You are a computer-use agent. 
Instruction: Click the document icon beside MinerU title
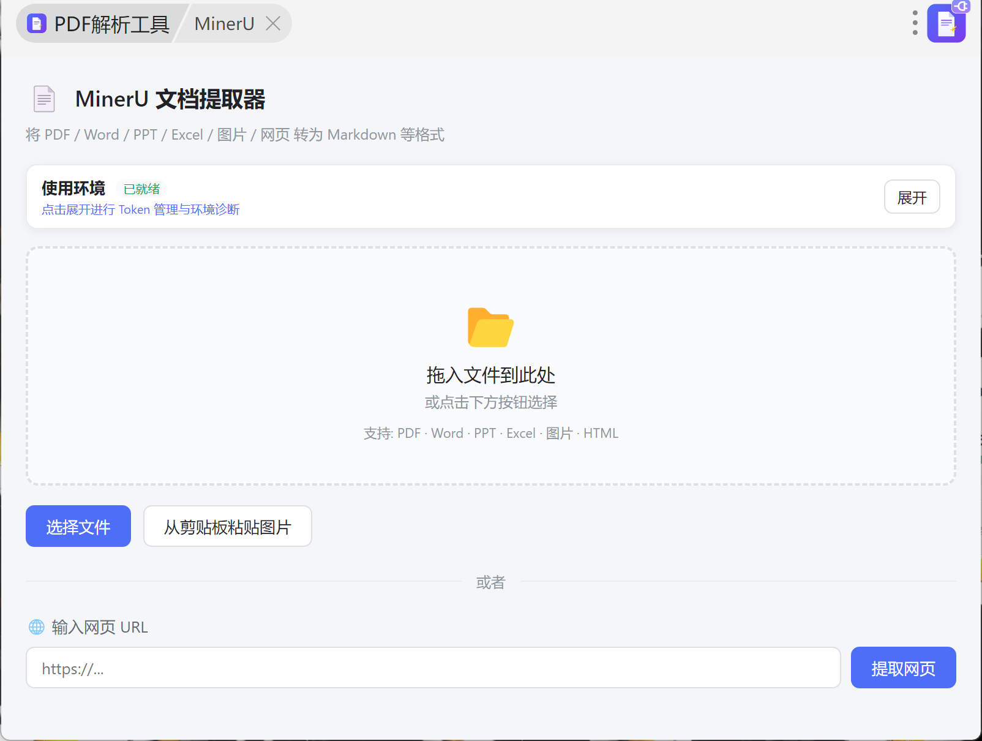click(44, 99)
